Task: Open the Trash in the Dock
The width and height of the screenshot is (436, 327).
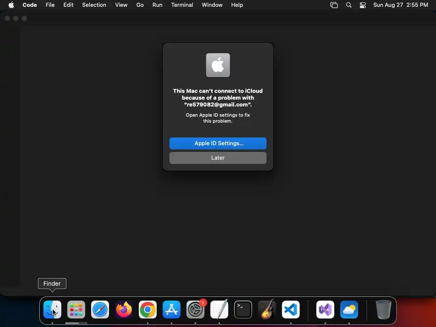Action: [384, 310]
